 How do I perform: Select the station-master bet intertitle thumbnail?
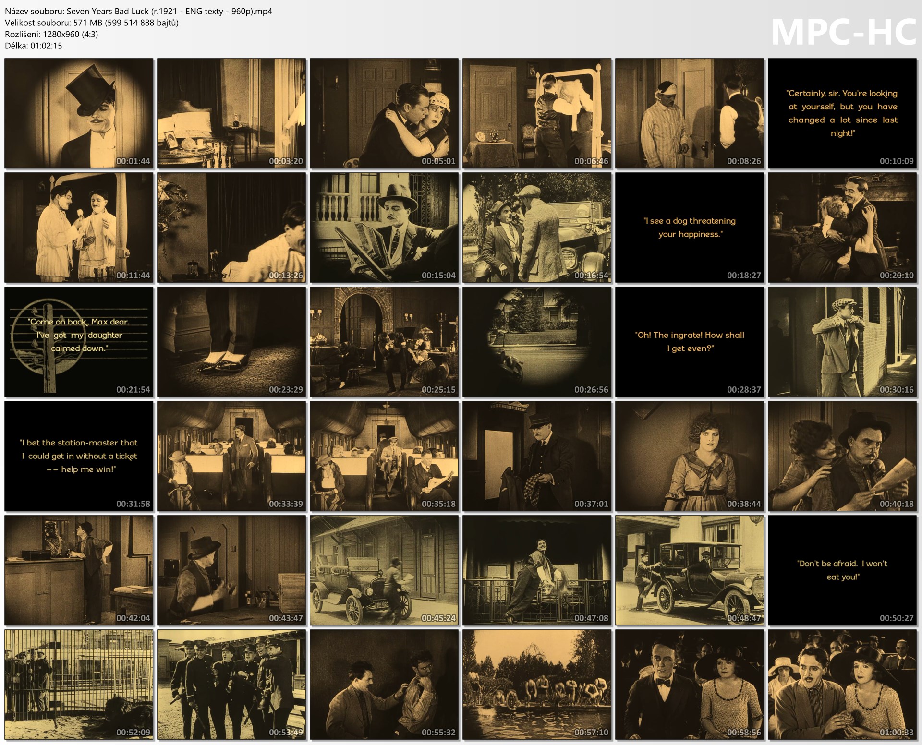(x=79, y=456)
